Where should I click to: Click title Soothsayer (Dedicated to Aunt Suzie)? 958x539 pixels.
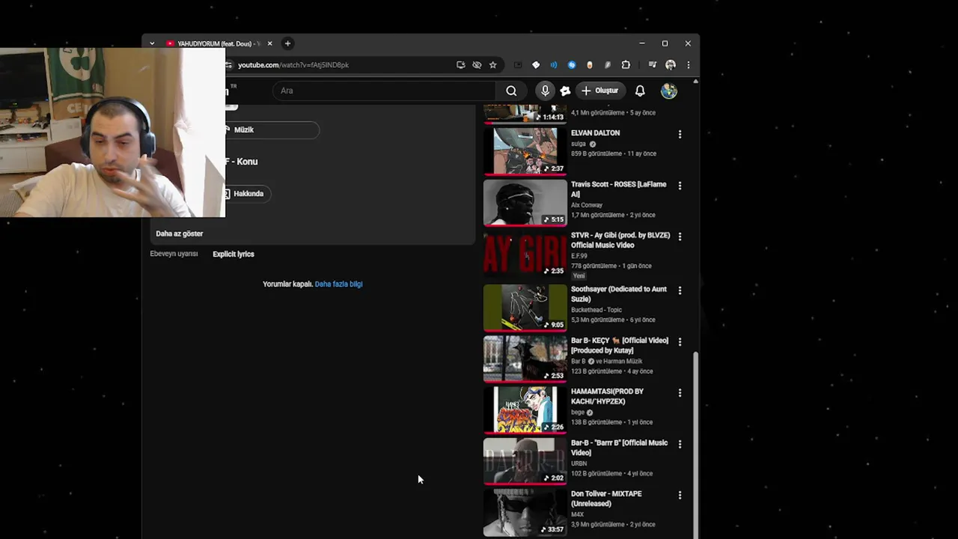(618, 294)
